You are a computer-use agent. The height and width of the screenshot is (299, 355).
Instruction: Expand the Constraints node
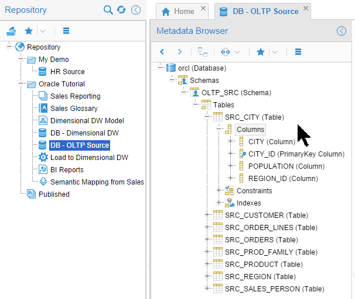pyautogui.click(x=219, y=190)
